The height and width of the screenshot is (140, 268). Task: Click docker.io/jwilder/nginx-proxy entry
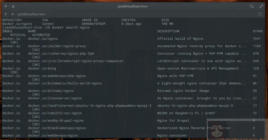tap(57, 46)
